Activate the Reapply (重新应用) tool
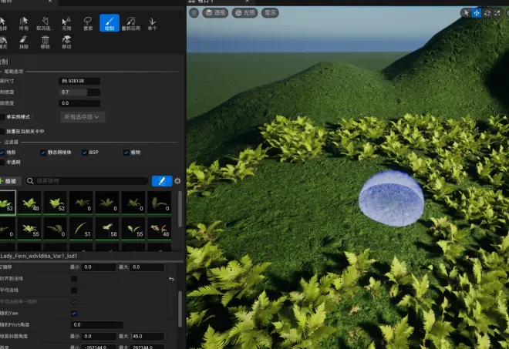The width and height of the screenshot is (509, 349). [x=130, y=25]
